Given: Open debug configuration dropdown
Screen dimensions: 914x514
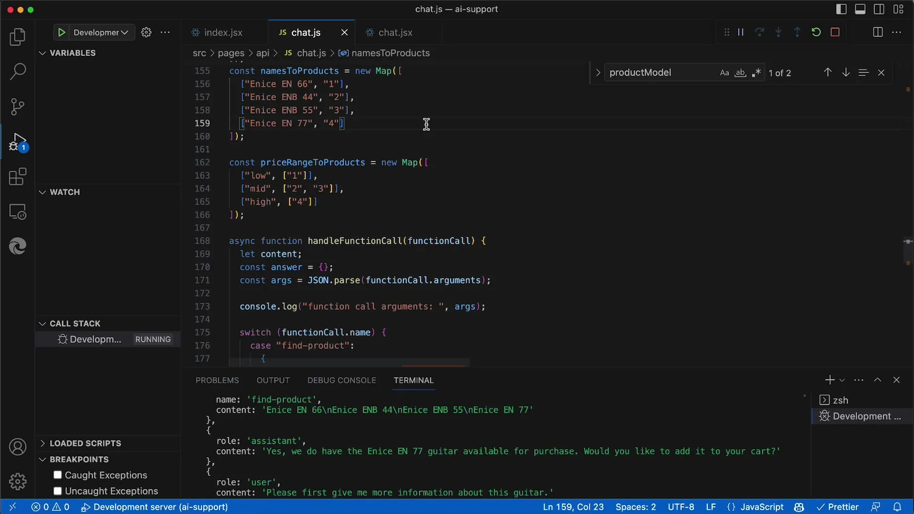Looking at the screenshot, I should click(x=101, y=32).
